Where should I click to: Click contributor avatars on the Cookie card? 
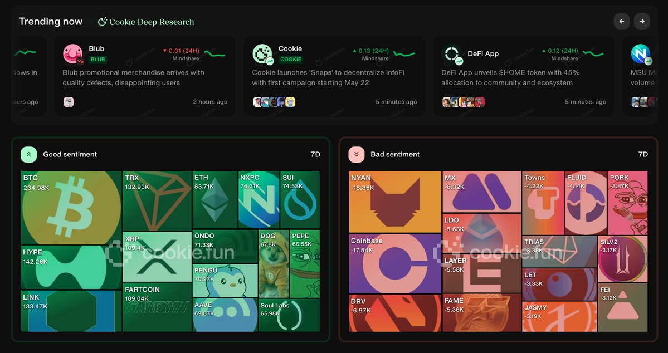pyautogui.click(x=274, y=102)
